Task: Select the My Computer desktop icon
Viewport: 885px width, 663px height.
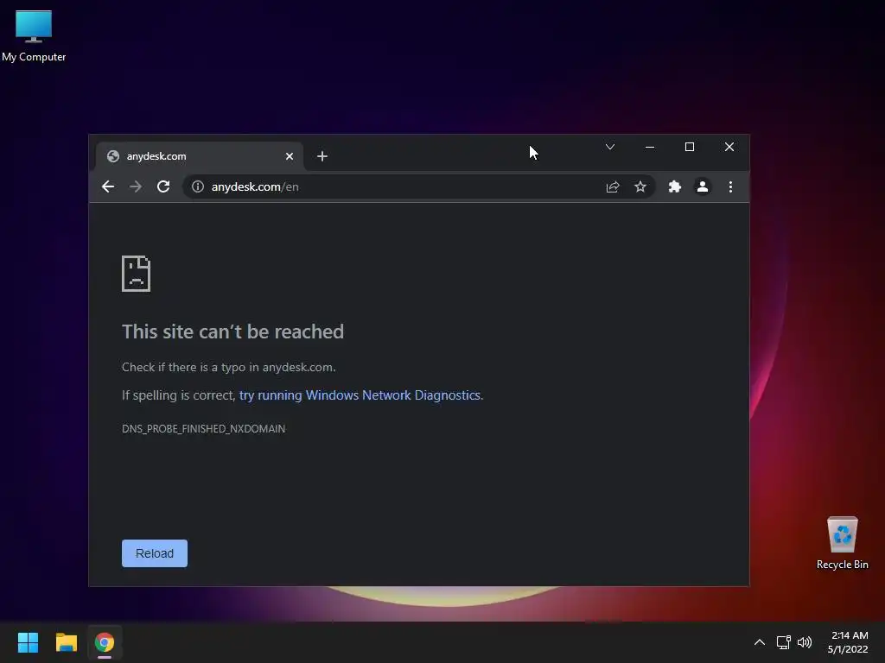Action: pyautogui.click(x=34, y=35)
